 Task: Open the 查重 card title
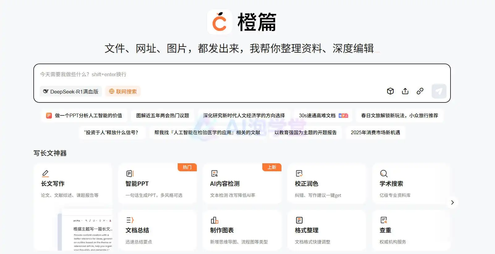click(x=385, y=230)
